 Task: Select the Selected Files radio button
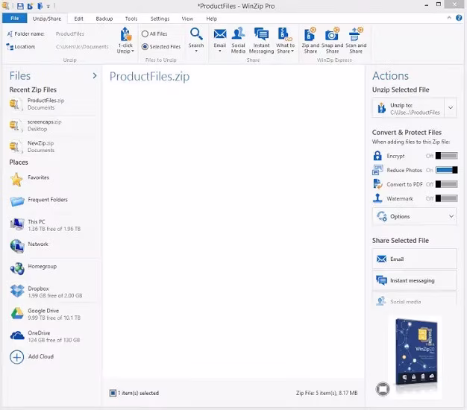[x=145, y=47]
